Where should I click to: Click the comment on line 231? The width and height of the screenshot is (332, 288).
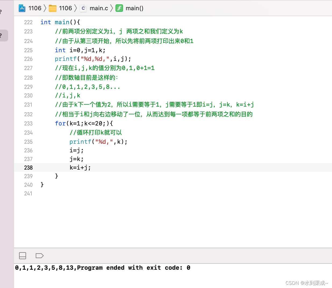click(x=154, y=105)
